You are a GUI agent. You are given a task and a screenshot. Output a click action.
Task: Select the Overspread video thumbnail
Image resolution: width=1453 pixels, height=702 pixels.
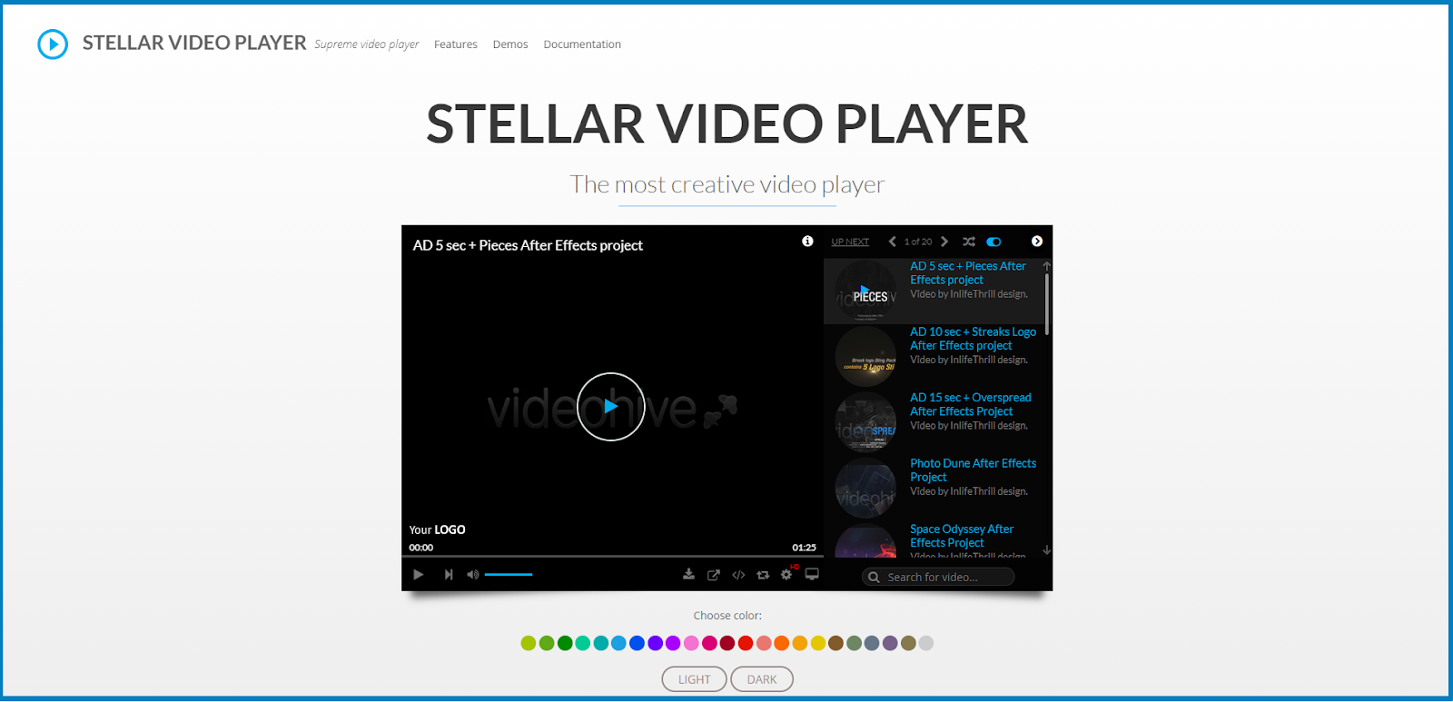(865, 422)
